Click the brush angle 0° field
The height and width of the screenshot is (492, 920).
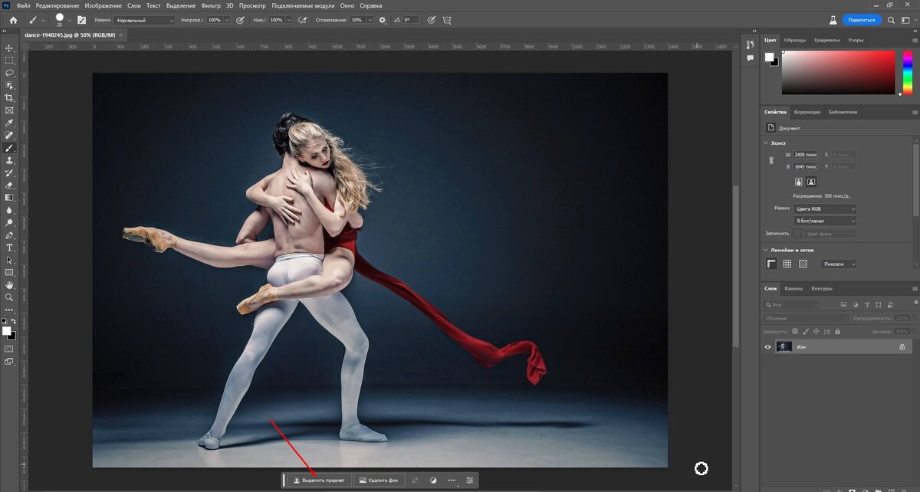tap(409, 20)
